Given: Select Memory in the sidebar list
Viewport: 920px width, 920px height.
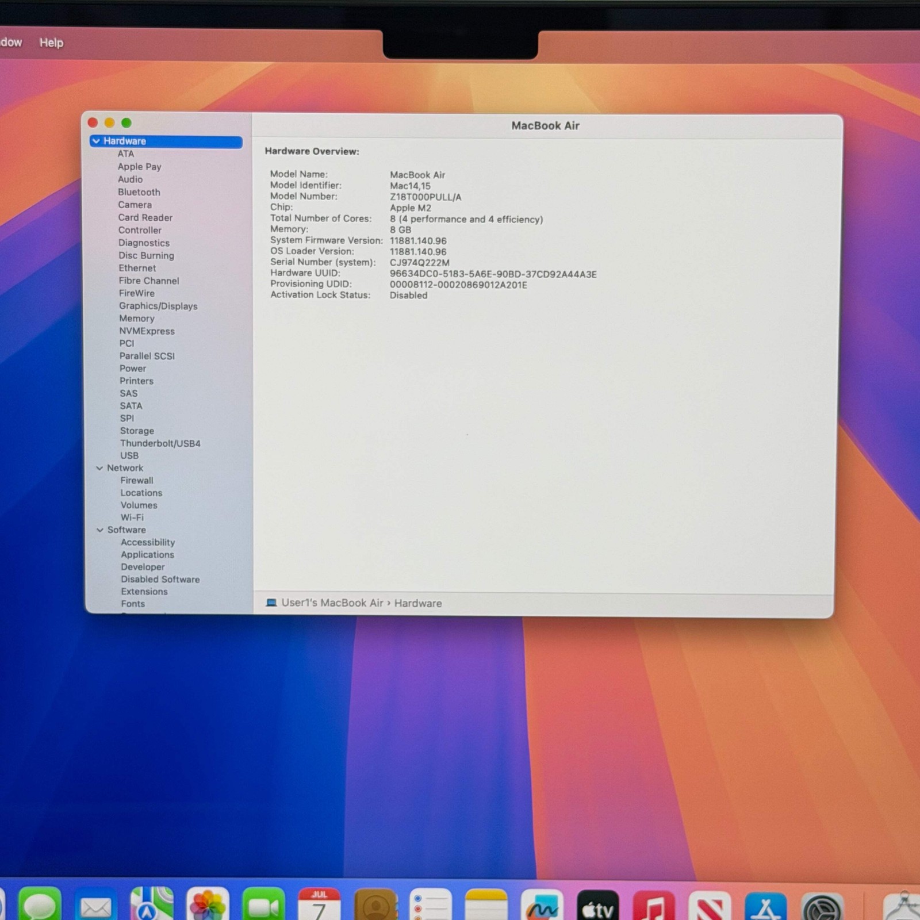Looking at the screenshot, I should [x=137, y=319].
